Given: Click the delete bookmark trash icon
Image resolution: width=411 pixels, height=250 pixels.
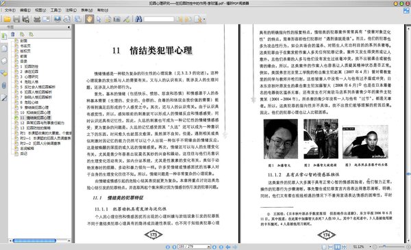Looking at the screenshot, I should 13,34.
